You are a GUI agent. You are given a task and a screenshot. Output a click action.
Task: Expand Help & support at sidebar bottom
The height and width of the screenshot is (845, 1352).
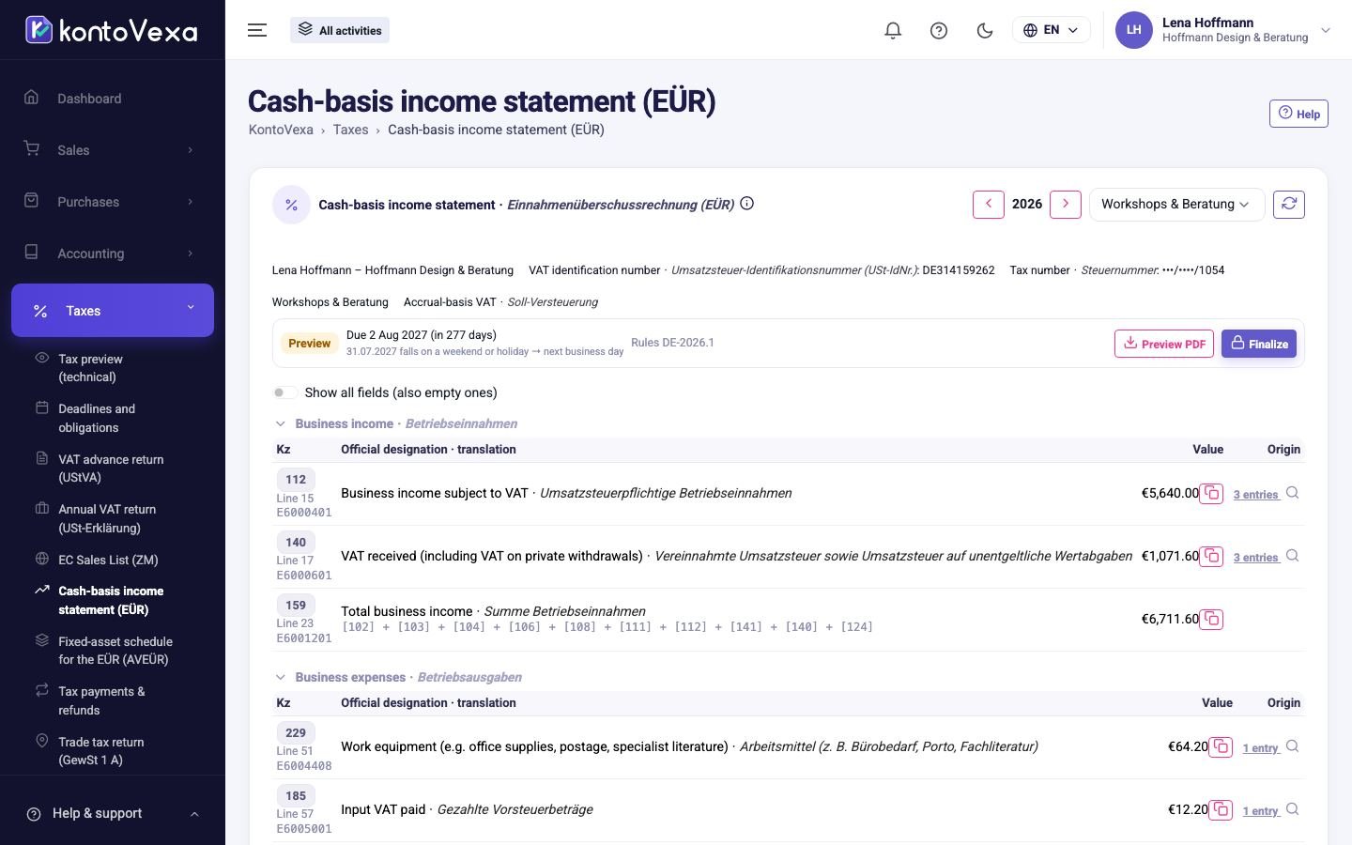pos(113,813)
